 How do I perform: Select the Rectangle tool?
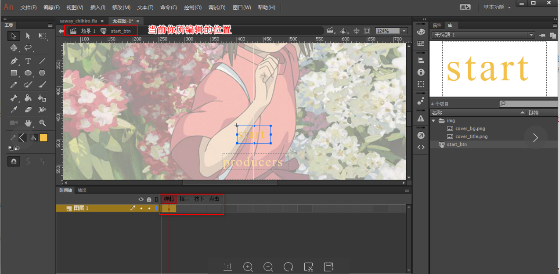tap(14, 73)
